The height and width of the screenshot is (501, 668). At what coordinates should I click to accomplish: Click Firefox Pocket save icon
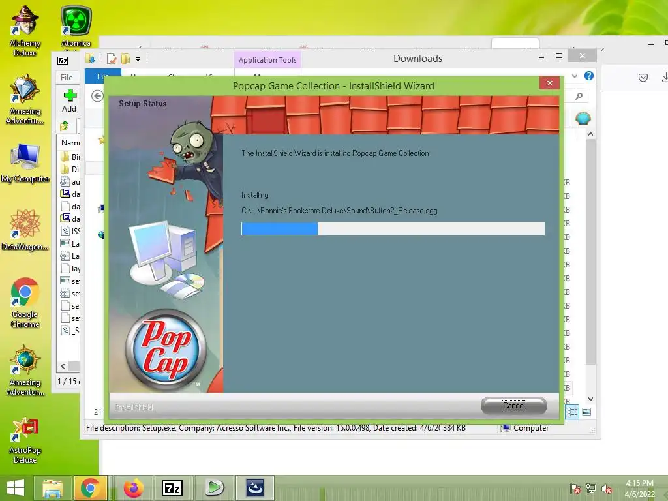tap(643, 77)
